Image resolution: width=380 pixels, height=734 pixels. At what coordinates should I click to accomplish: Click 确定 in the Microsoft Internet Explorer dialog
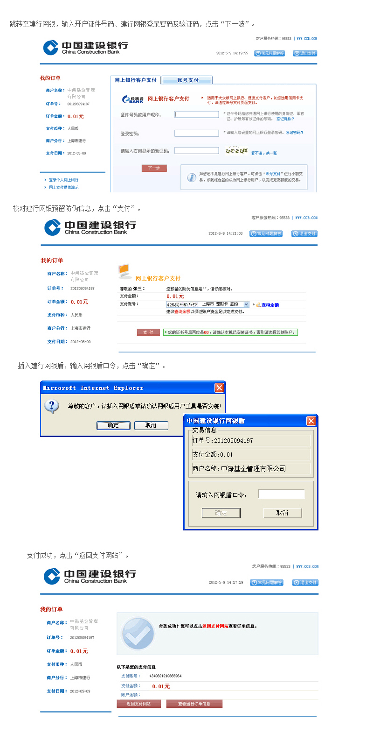click(113, 425)
